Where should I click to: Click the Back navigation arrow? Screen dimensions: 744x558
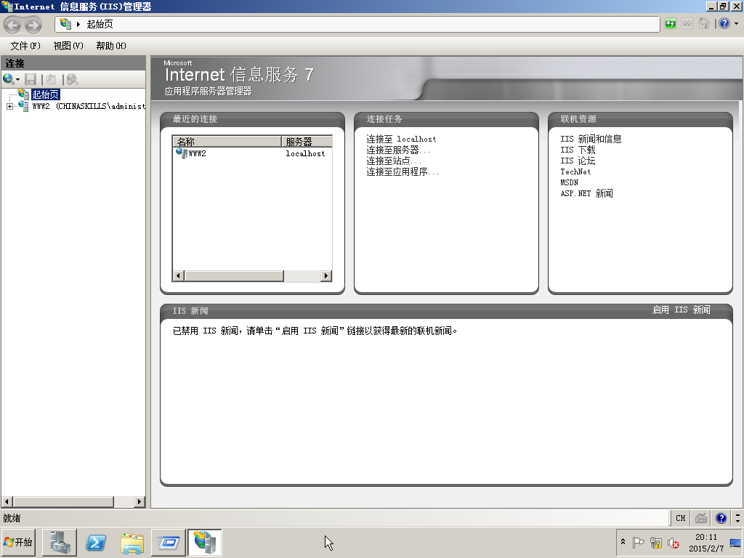click(13, 25)
